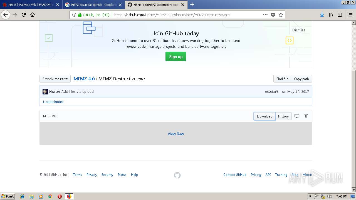This screenshot has width=356, height=200.
Task: Toggle the browser sidebar view
Action: click(x=340, y=15)
